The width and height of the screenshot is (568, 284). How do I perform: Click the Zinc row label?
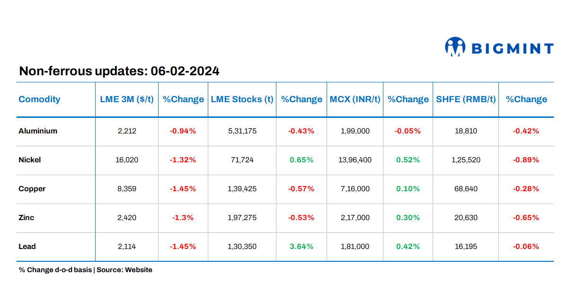(27, 218)
